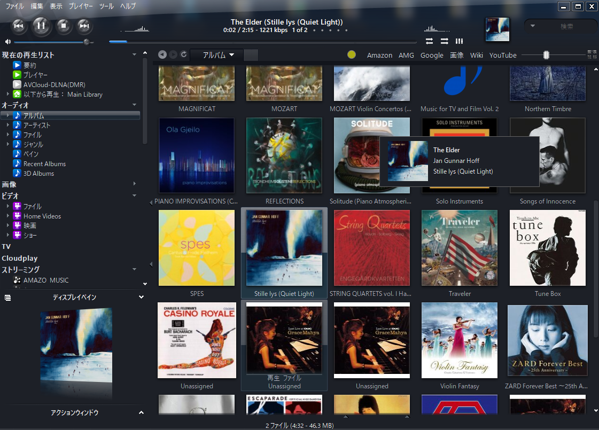Screen dimensions: 599x430
Task: Click the yellow status circle indicator
Action: point(351,54)
